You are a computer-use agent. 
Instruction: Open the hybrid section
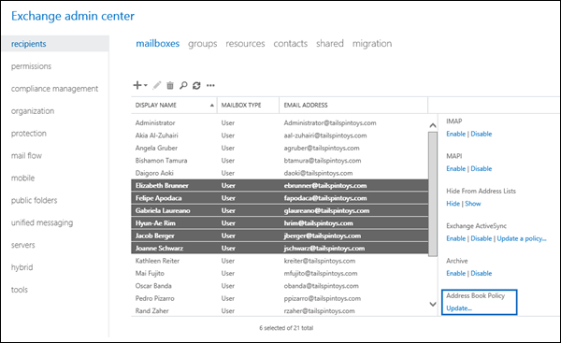(x=22, y=267)
